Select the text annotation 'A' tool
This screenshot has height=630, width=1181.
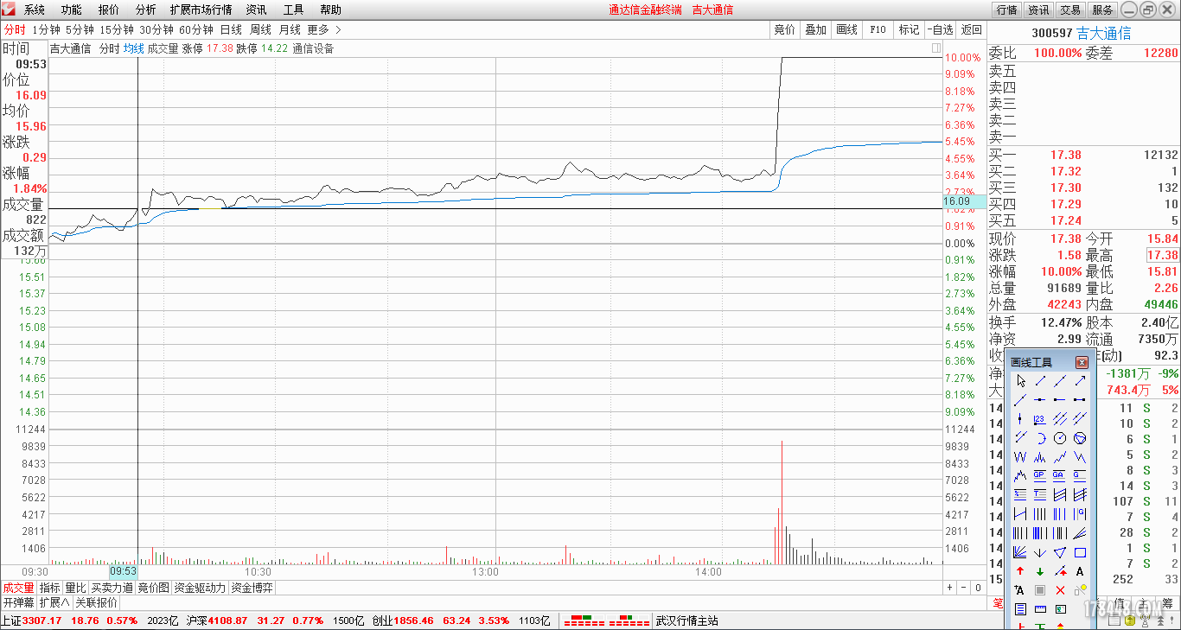(x=1080, y=570)
